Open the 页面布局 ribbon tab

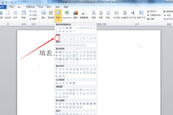[30, 7]
